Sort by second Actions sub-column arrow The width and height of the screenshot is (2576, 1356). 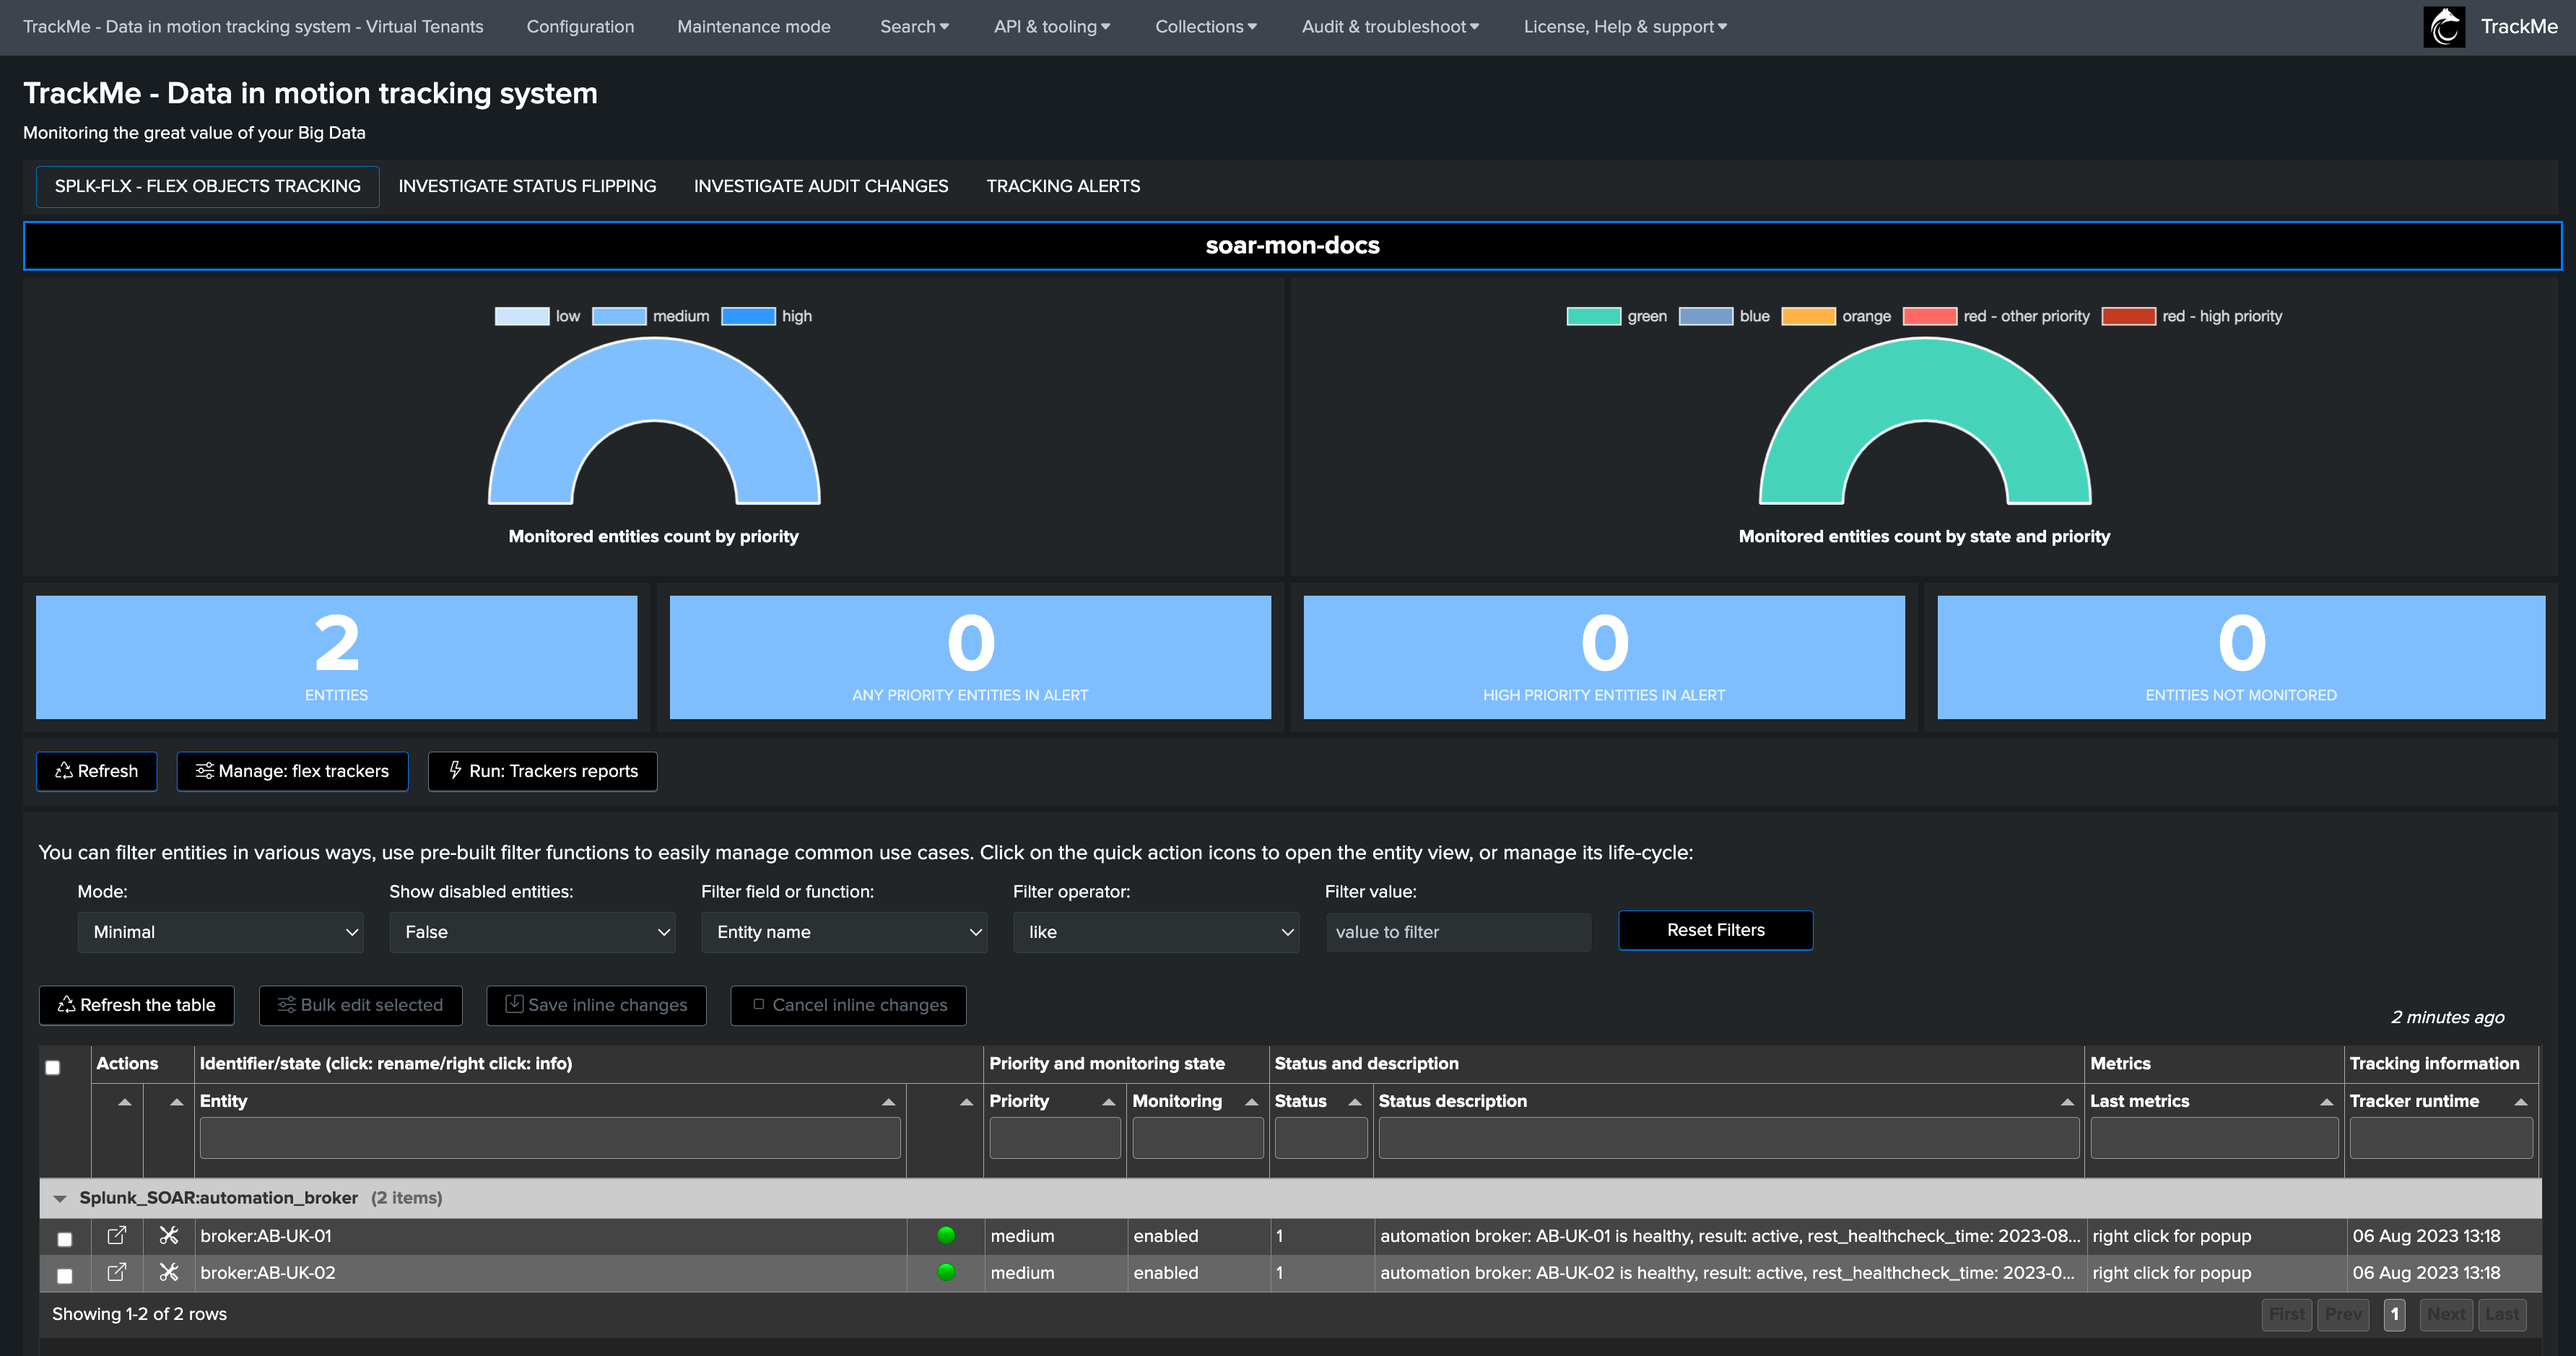pyautogui.click(x=177, y=1101)
